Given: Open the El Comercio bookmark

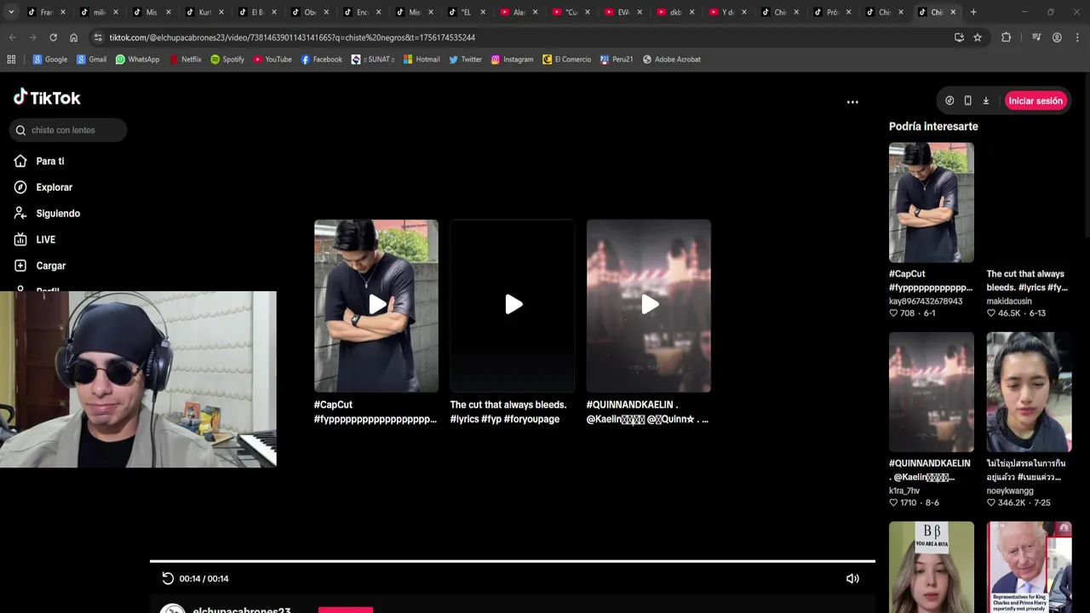Looking at the screenshot, I should (567, 60).
